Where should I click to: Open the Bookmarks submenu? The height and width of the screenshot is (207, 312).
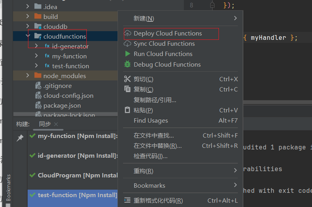point(181,186)
